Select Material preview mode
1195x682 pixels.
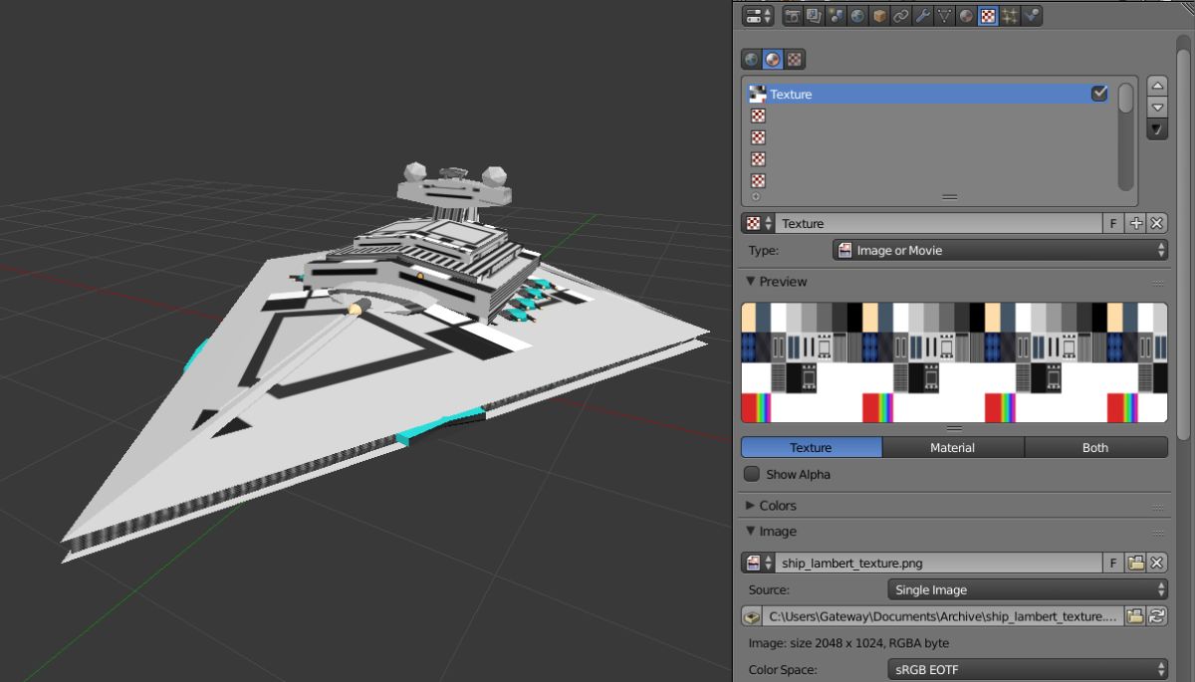[953, 448]
